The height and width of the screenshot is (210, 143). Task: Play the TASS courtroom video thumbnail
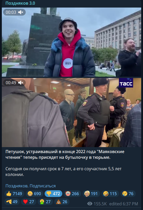tap(71, 113)
